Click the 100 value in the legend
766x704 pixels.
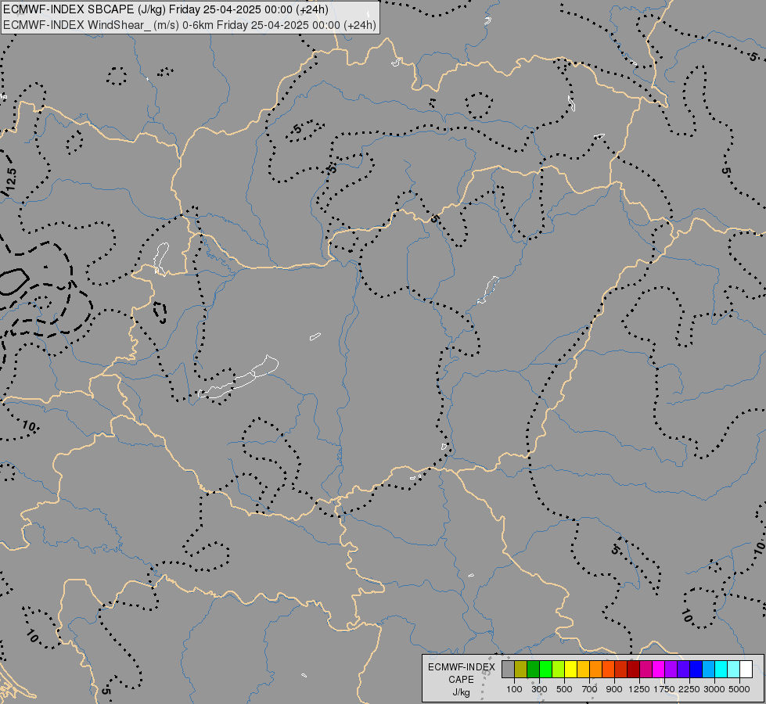pos(514,689)
